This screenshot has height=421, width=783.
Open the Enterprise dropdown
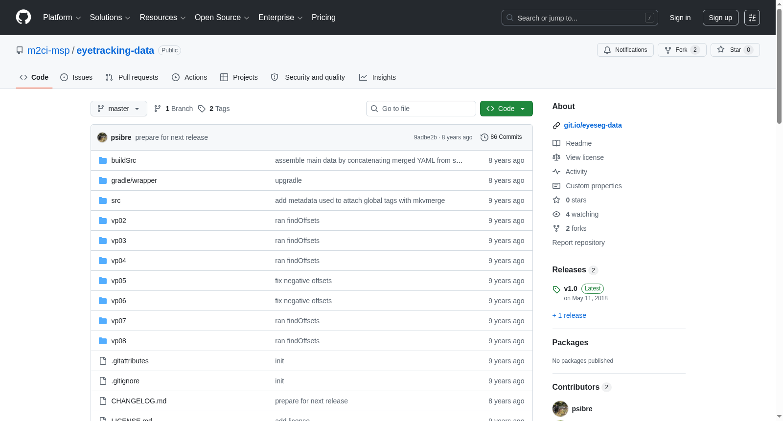pyautogui.click(x=280, y=18)
